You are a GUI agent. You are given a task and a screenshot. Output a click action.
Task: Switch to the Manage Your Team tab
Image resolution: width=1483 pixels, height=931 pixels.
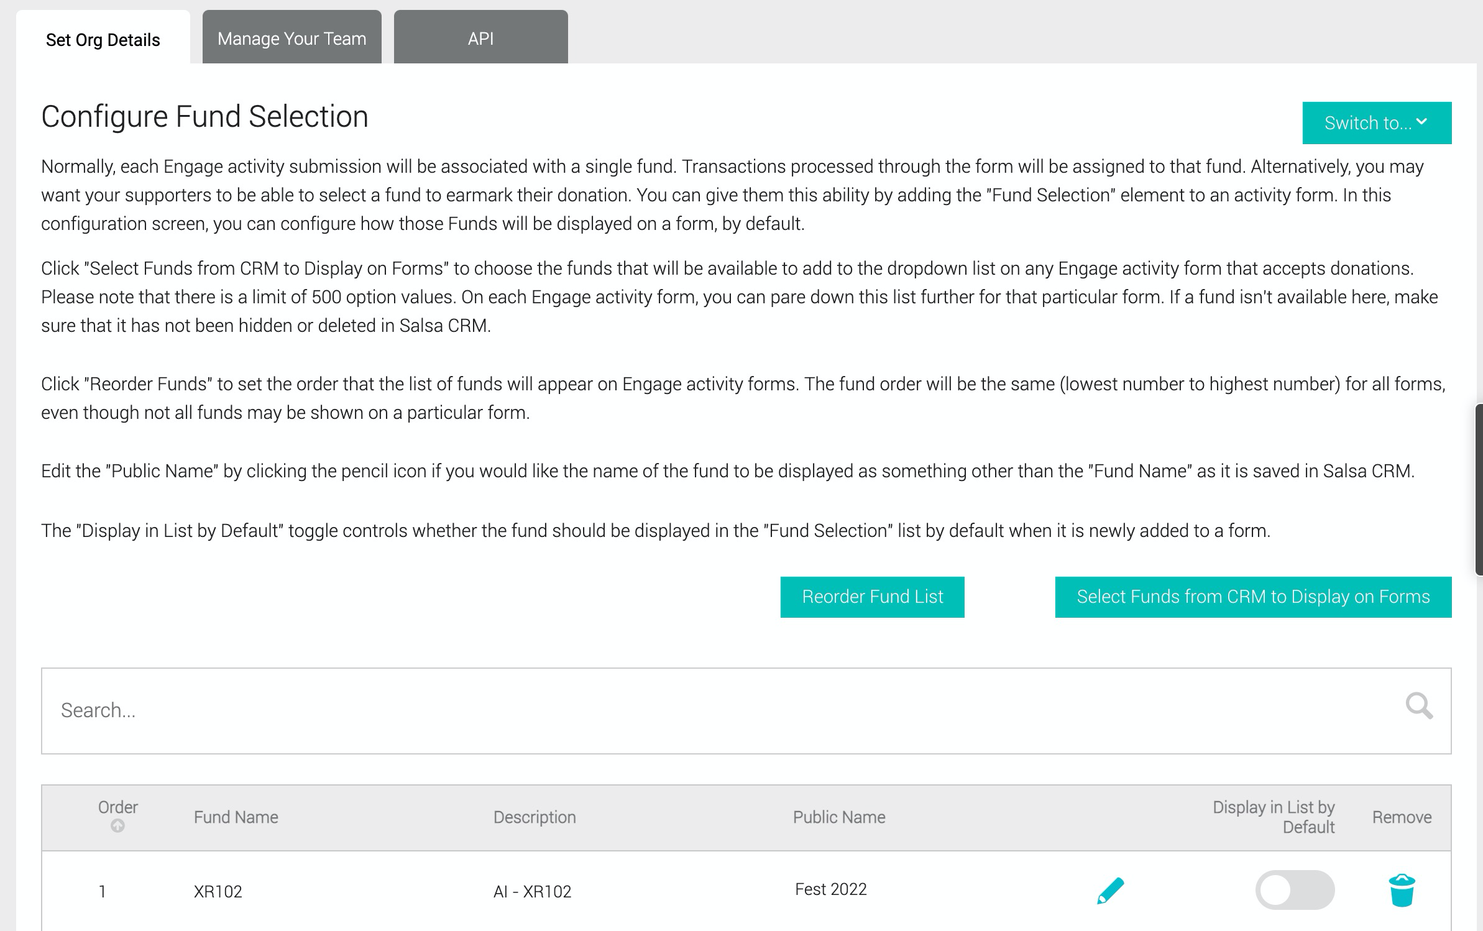(x=292, y=37)
